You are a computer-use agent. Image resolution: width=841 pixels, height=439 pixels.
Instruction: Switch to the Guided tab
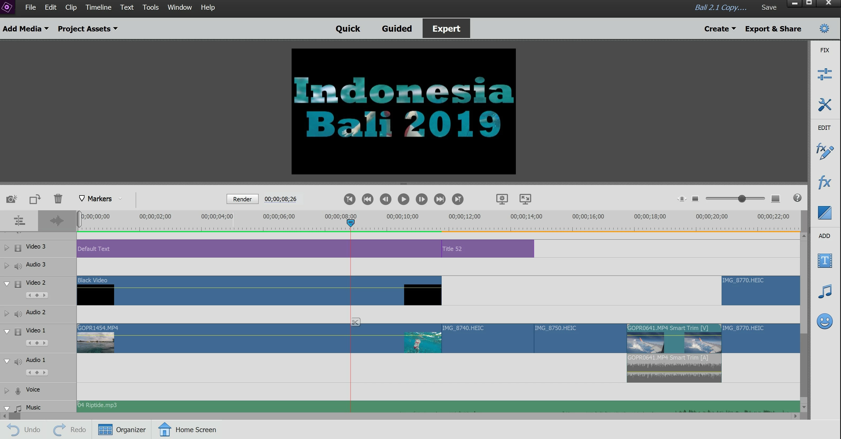397,29
